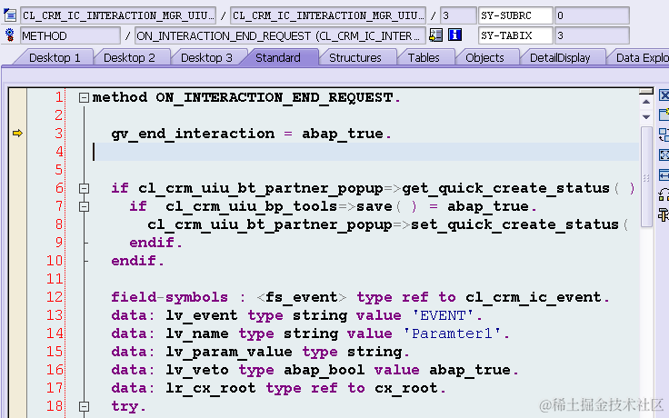Click the scroll up arrow in the code editor
Viewport: 669px width, 418px height.
[646, 102]
